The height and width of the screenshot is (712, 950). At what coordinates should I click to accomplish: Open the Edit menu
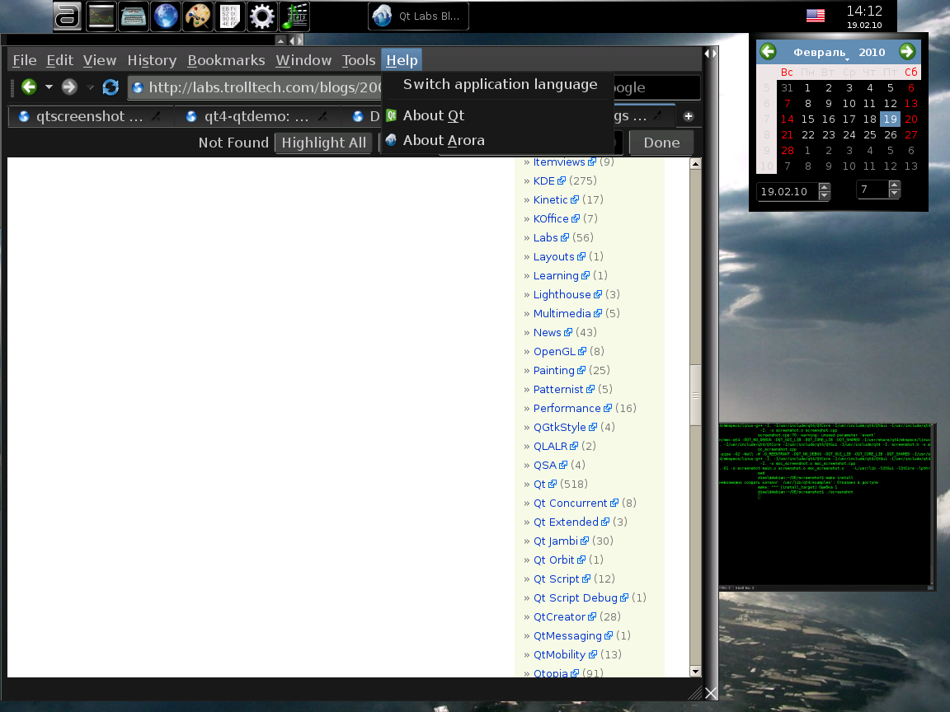coord(60,60)
